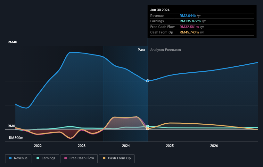Toggle the Revenue legend series

point(18,158)
